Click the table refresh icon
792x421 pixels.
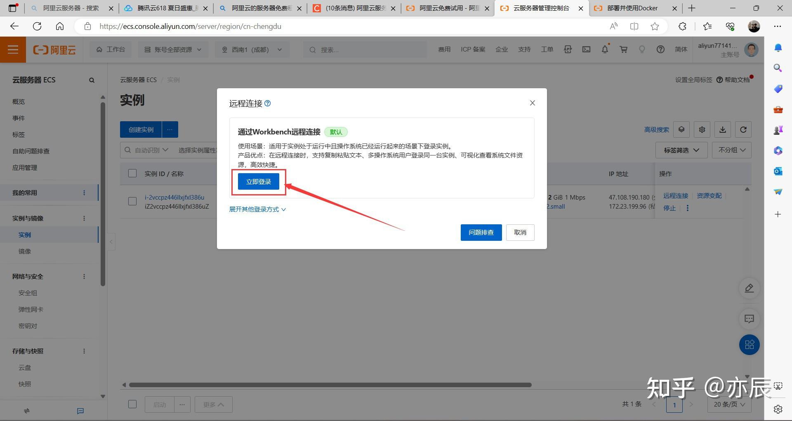(x=743, y=129)
